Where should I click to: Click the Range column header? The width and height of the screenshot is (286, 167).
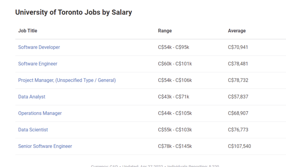(x=165, y=31)
